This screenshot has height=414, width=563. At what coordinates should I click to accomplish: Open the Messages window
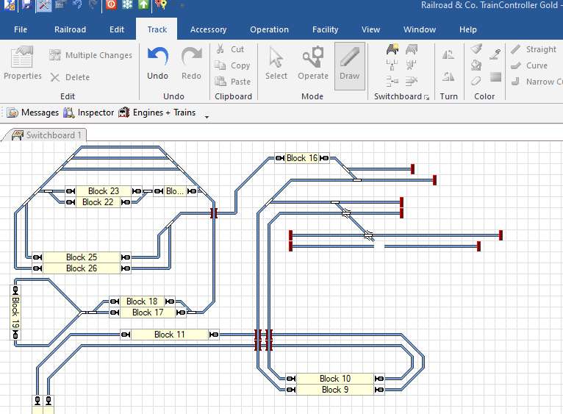33,113
